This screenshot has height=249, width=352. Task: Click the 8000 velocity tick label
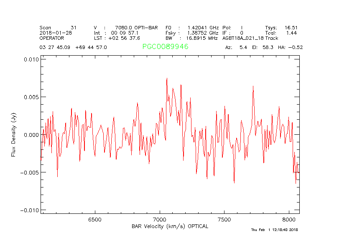click(x=289, y=220)
